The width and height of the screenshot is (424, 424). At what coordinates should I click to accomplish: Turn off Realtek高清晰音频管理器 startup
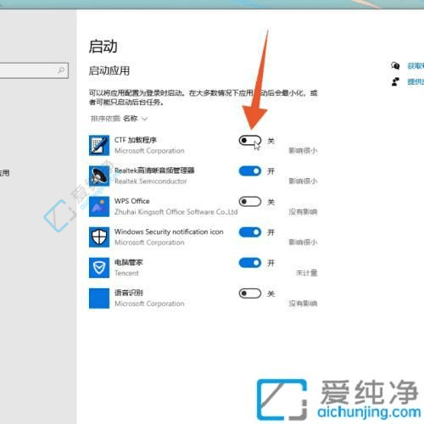[x=250, y=171]
